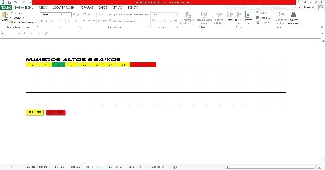The height and width of the screenshot is (170, 325).
Task: Click the Save icon in quick access toolbar
Action: coord(9,2)
